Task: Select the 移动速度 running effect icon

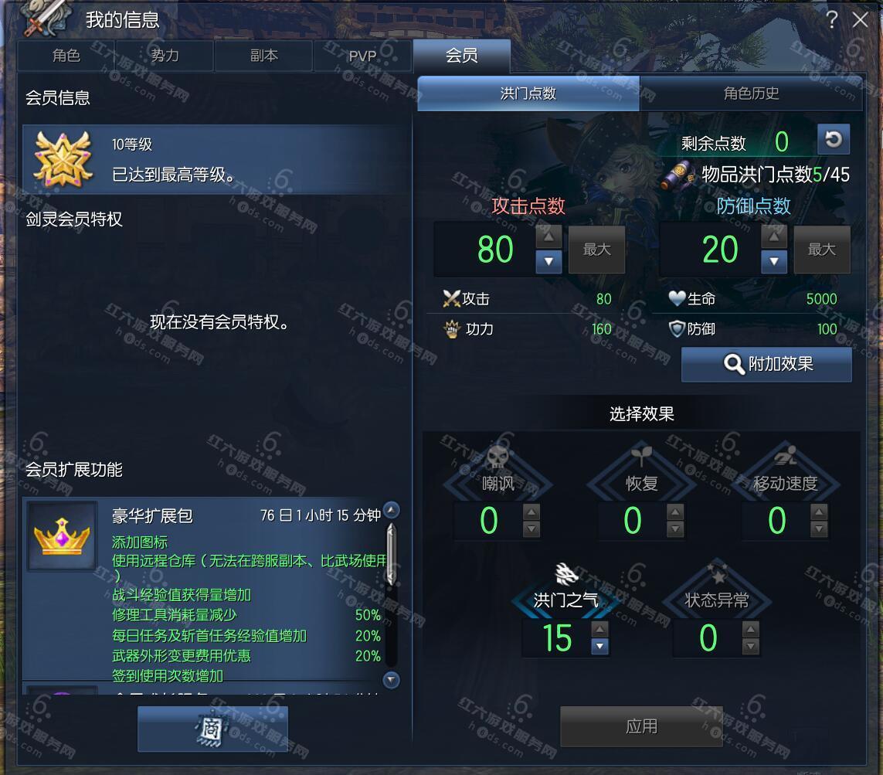Action: [x=786, y=455]
